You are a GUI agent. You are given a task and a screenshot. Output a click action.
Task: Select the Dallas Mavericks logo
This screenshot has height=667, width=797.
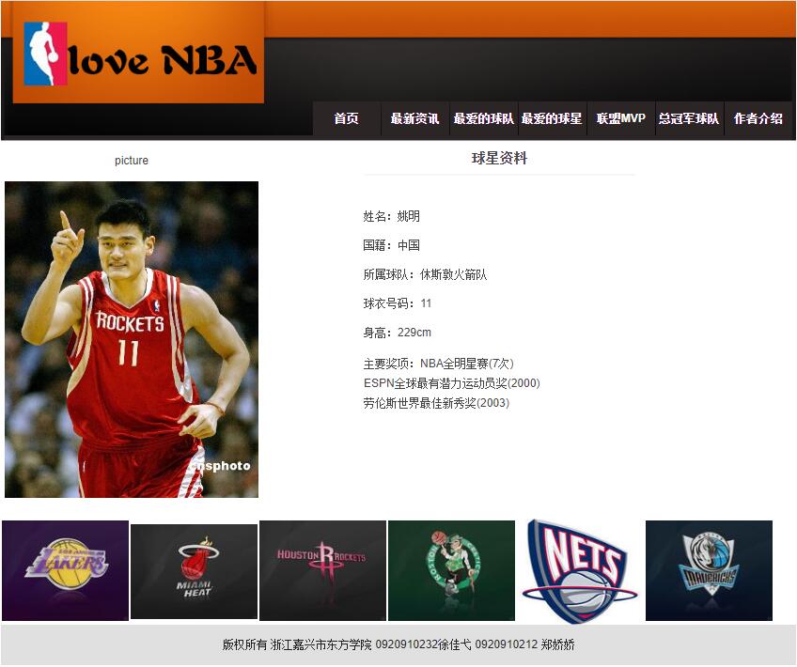click(709, 570)
